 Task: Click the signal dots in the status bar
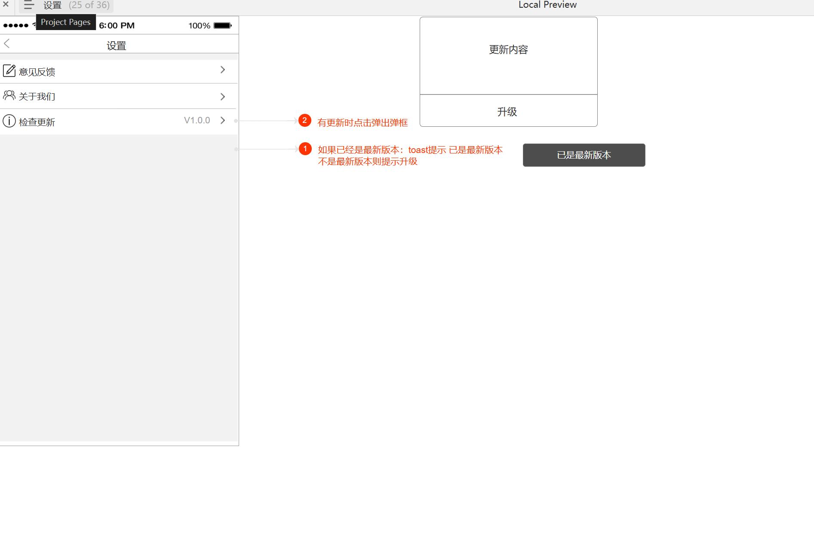(16, 25)
